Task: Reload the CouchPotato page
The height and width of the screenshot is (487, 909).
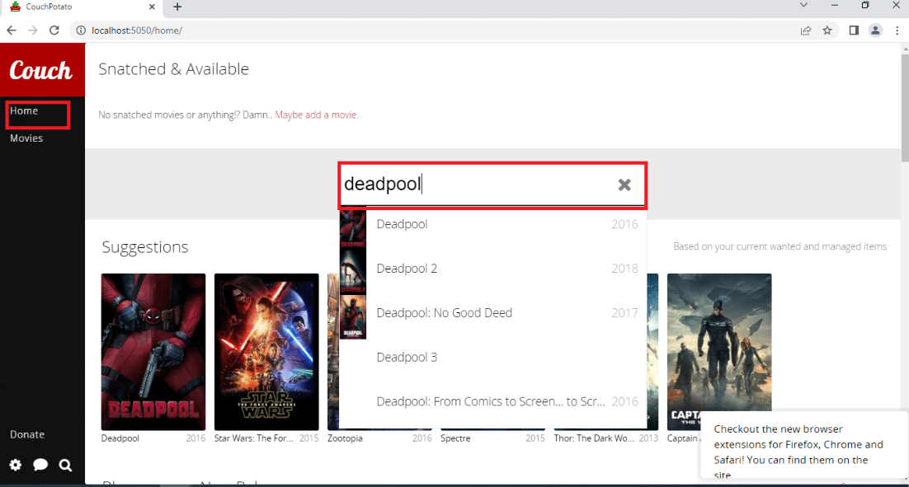Action: [54, 30]
